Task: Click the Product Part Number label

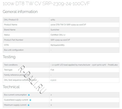Action: [14, 40]
